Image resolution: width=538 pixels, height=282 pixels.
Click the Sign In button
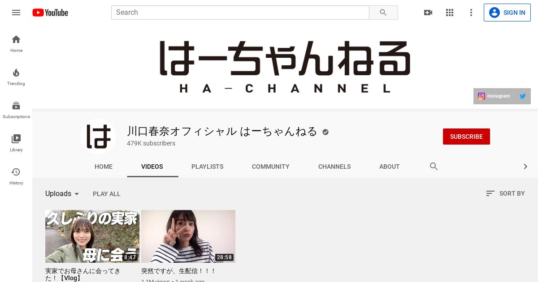(507, 13)
